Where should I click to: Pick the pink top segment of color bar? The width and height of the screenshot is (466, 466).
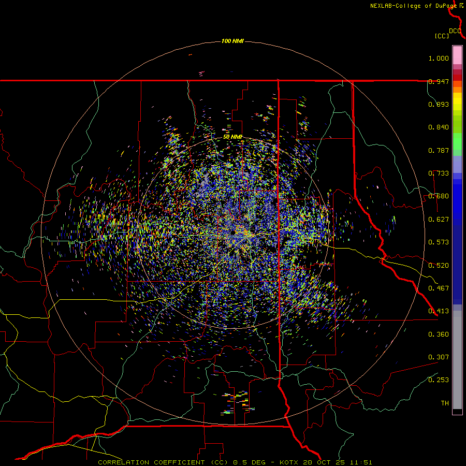457,55
